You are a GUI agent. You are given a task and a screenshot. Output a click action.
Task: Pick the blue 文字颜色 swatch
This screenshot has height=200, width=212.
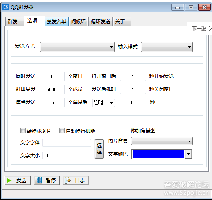click(x=158, y=154)
